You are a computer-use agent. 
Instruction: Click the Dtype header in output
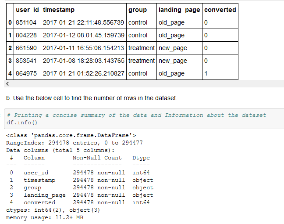click(141, 158)
